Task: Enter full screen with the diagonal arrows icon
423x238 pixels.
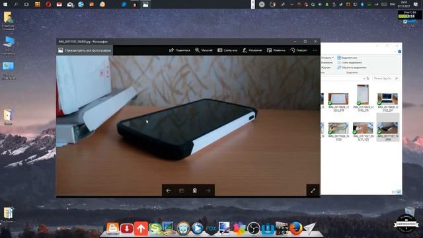Action: [x=313, y=191]
